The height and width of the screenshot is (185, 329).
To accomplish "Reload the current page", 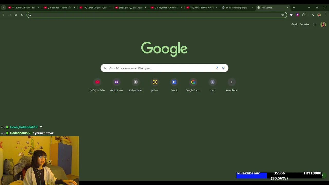I will pos(16,15).
